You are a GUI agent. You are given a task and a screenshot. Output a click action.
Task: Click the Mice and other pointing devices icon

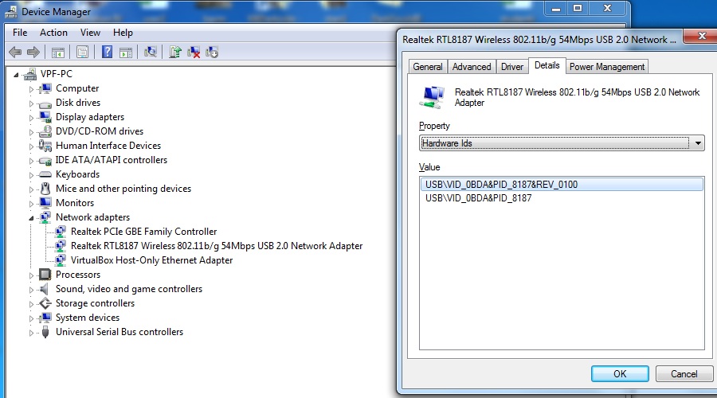[x=45, y=189]
